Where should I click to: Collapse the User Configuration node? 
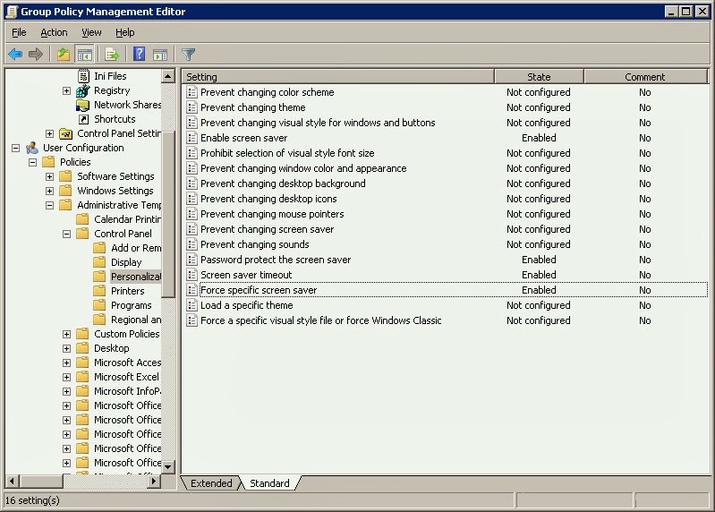(16, 149)
